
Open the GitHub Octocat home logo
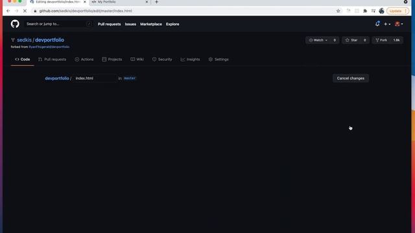tap(15, 24)
